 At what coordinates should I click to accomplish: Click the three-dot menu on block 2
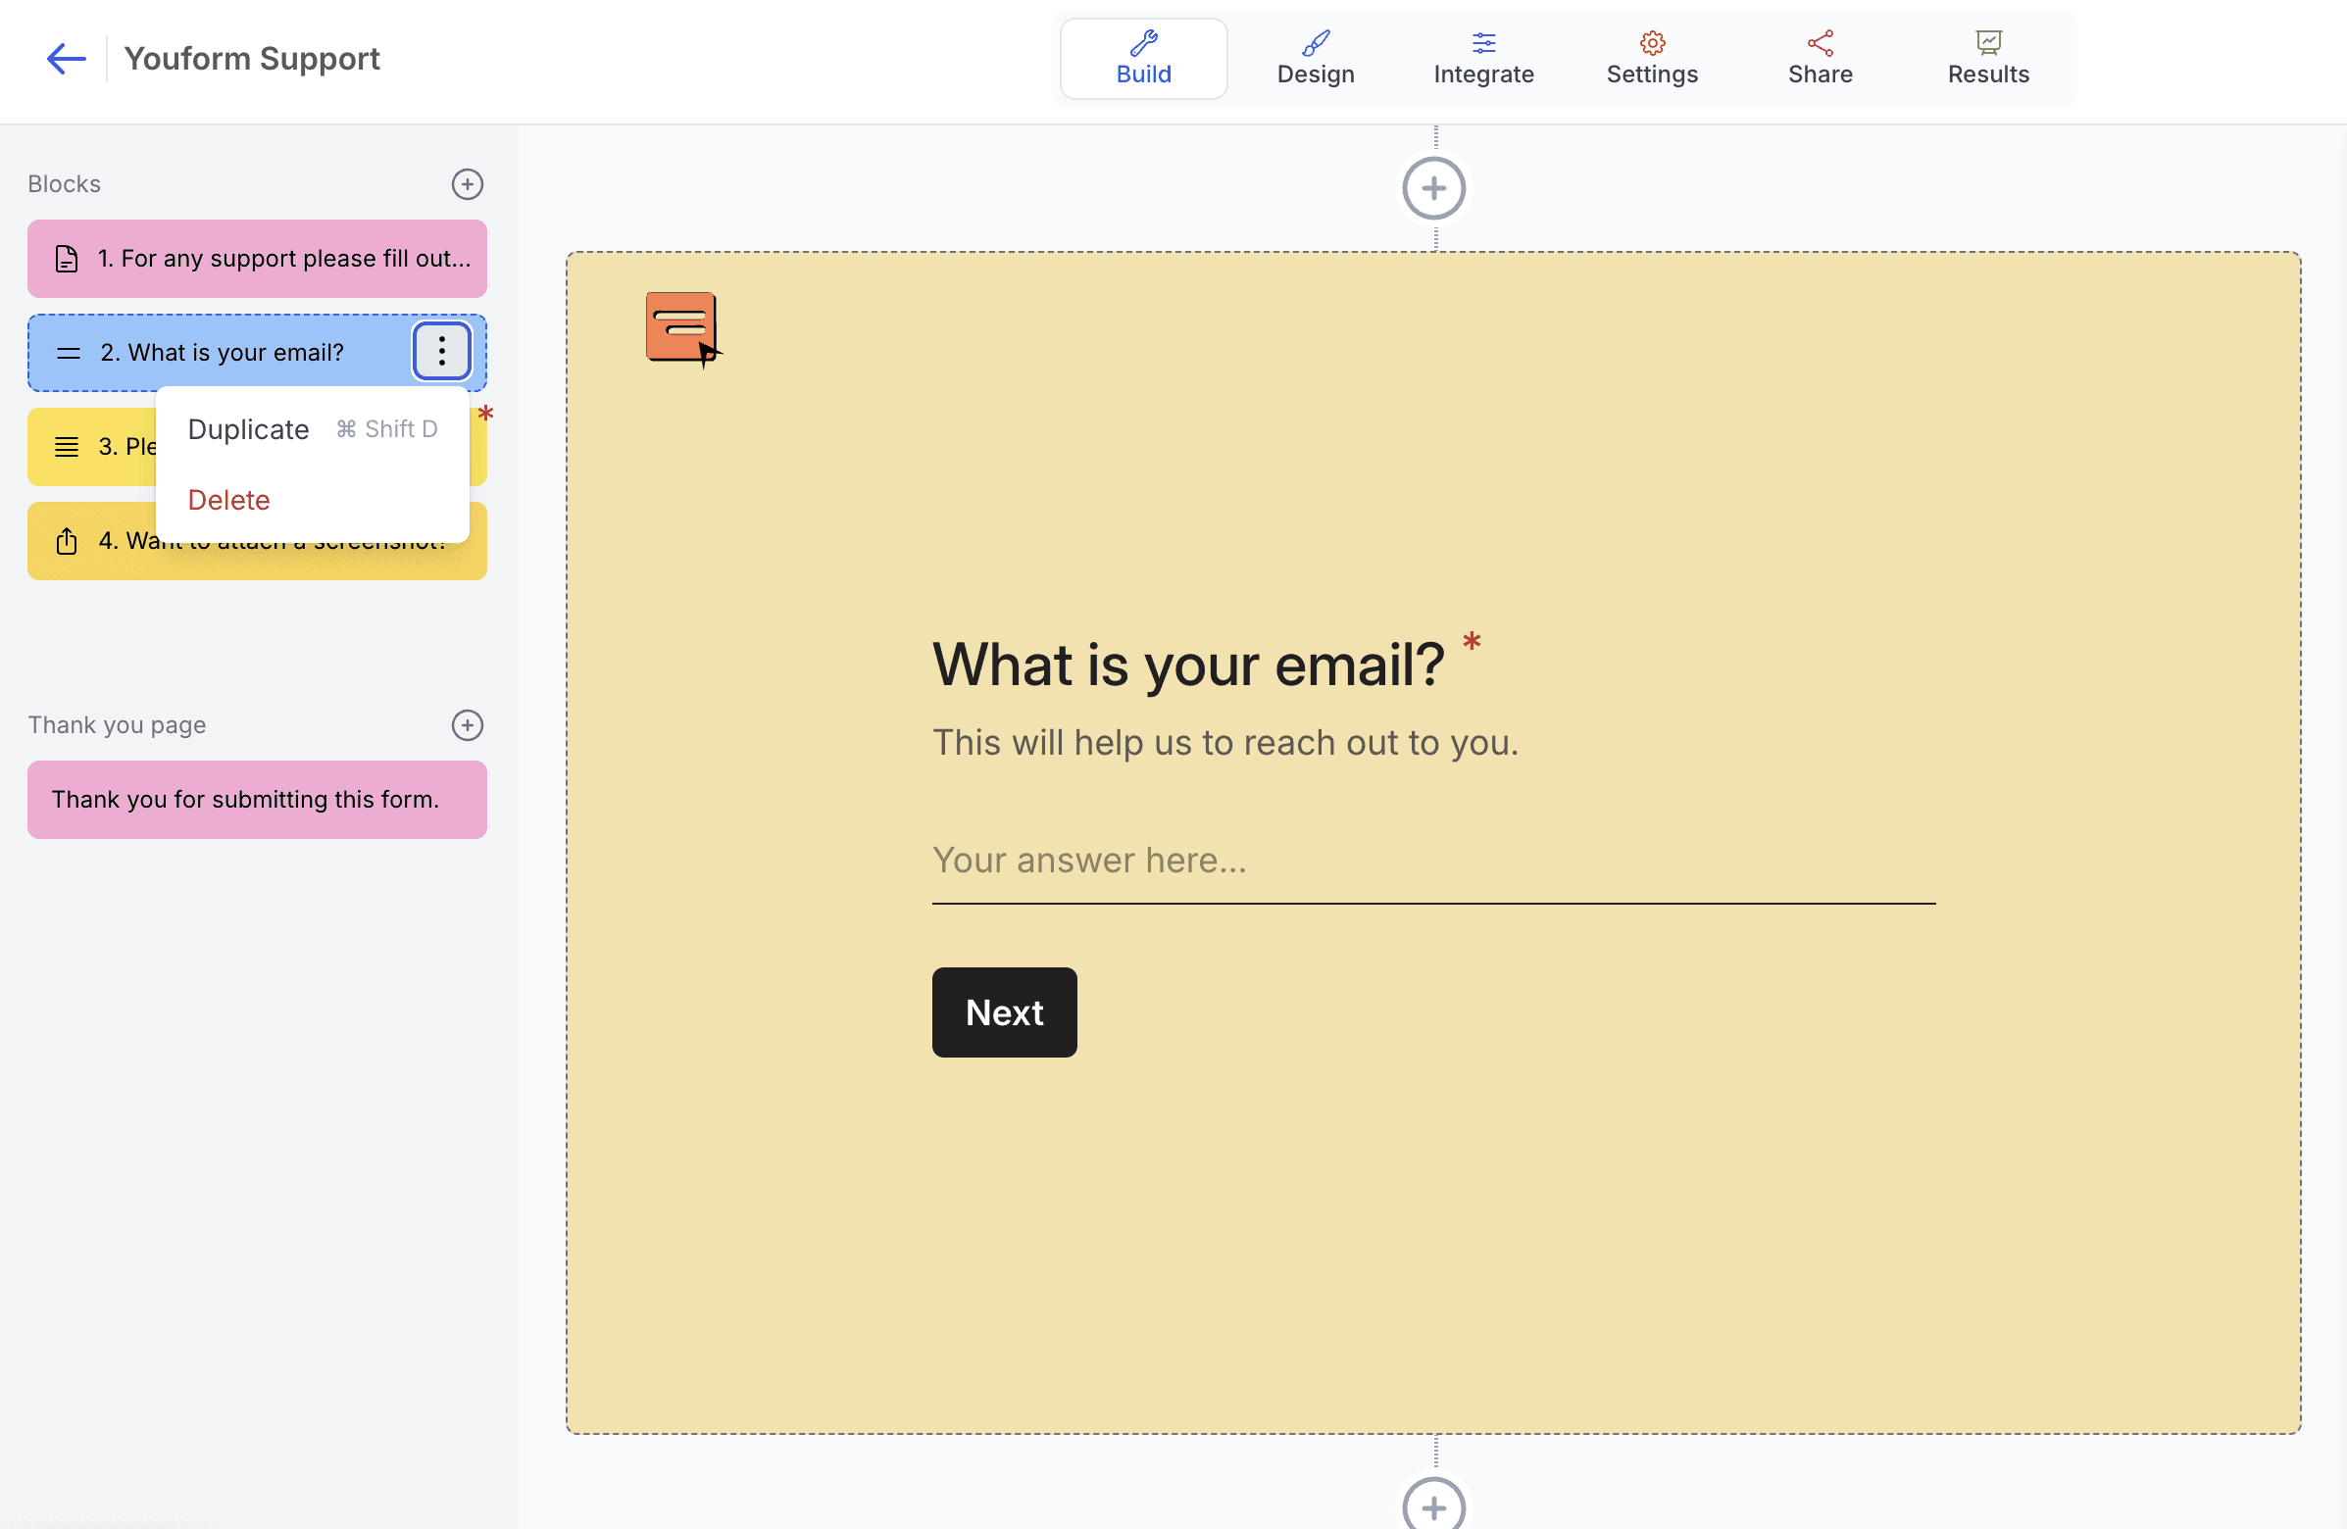442,351
